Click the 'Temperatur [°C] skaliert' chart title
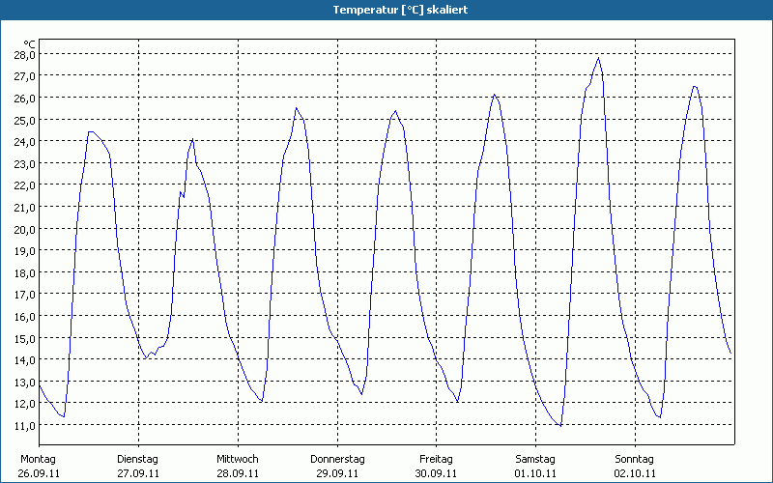This screenshot has width=773, height=483. [x=400, y=10]
